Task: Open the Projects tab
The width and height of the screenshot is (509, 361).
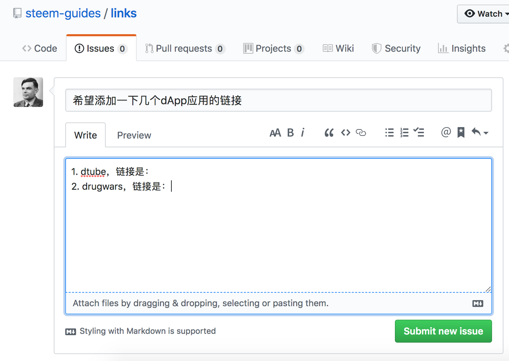Action: click(274, 48)
